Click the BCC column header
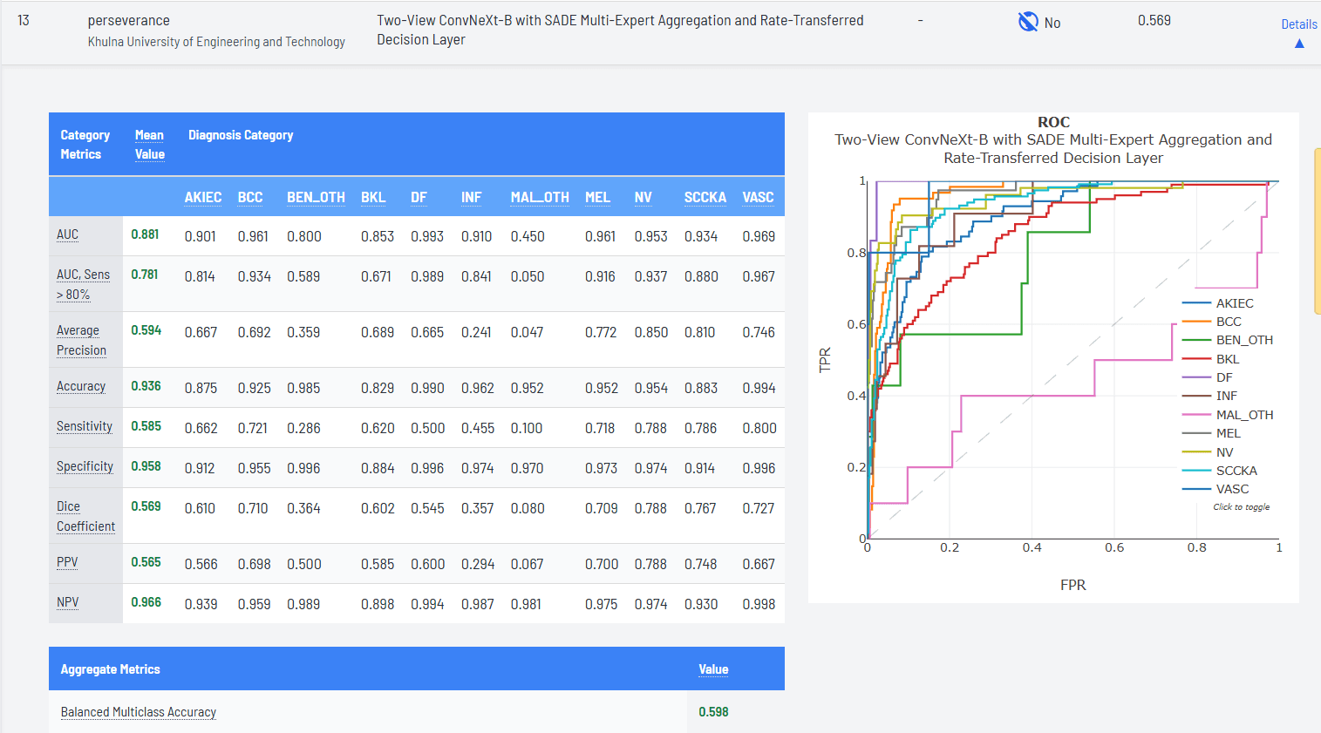1321x733 pixels. 250,197
